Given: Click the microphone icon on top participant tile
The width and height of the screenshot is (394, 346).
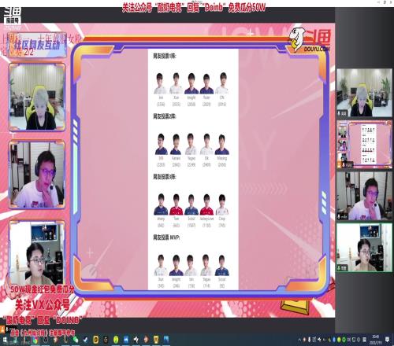Looking at the screenshot, I should [x=339, y=113].
